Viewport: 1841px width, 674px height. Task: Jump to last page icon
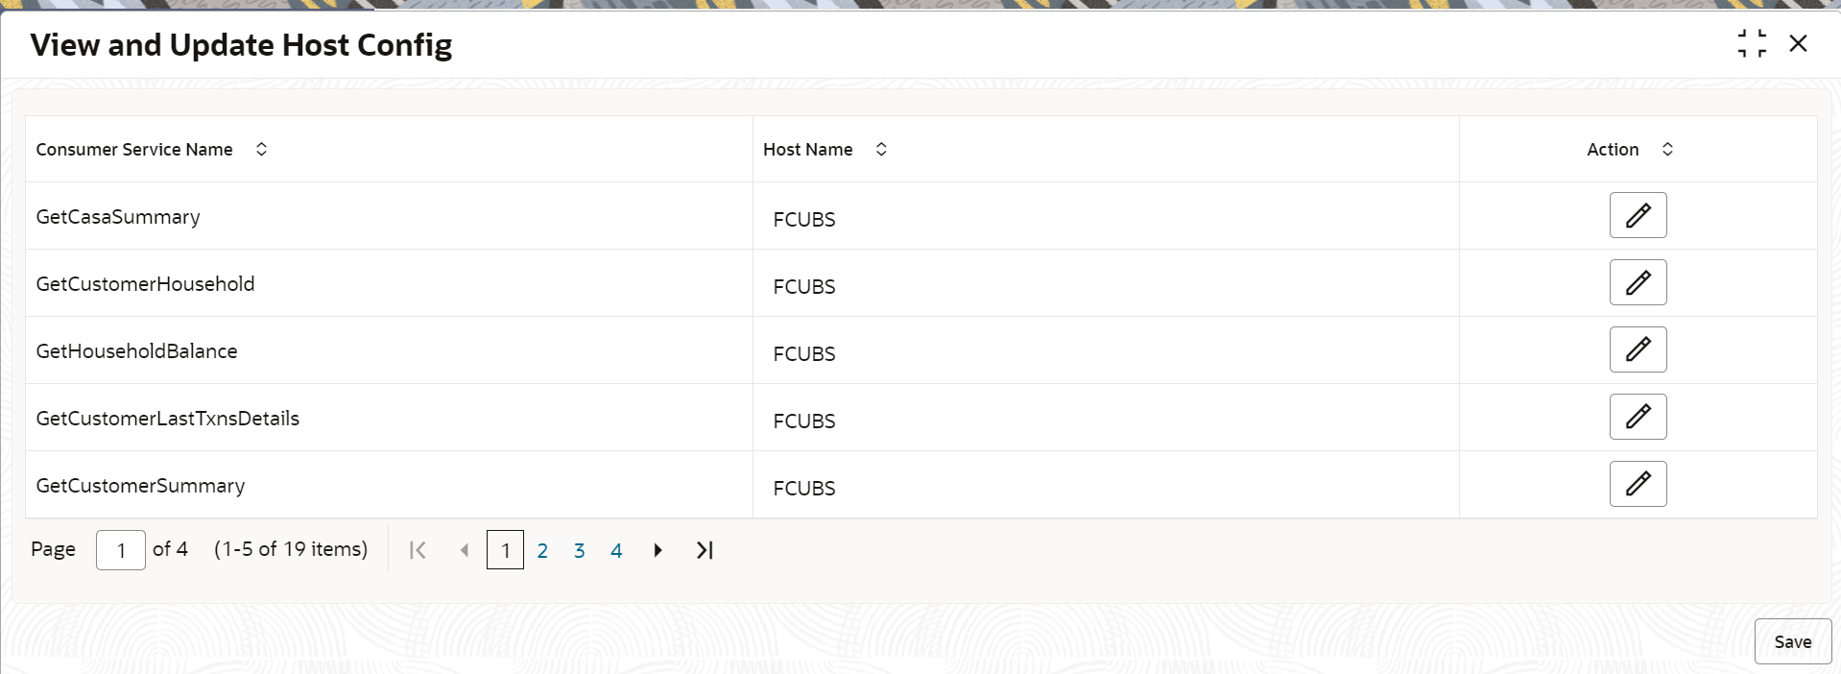[705, 550]
